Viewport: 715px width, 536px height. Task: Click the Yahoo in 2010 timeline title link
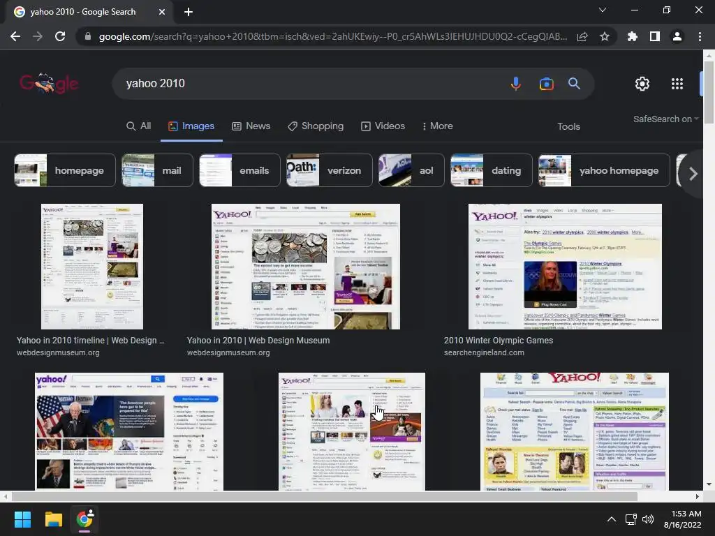(91, 341)
